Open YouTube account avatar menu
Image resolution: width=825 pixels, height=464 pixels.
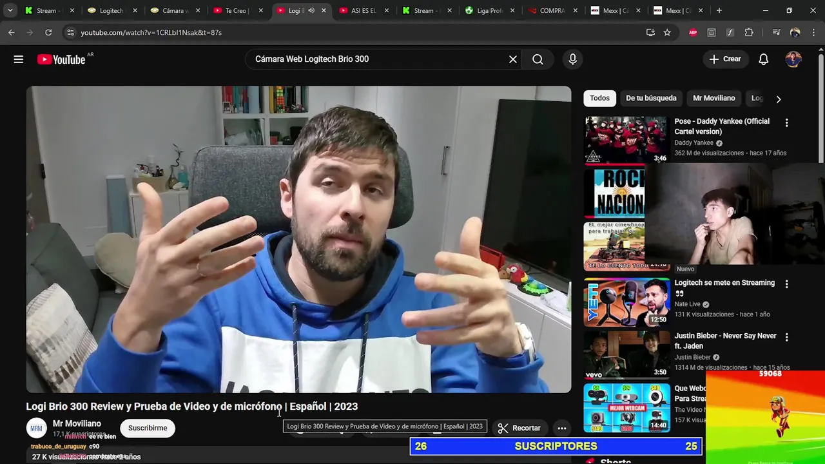tap(793, 59)
